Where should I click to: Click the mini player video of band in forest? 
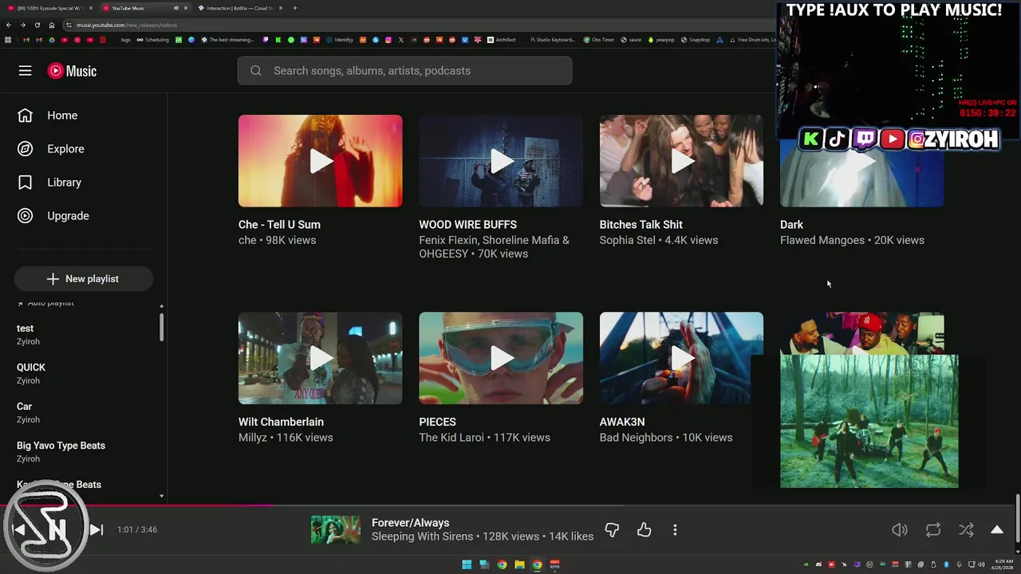(869, 421)
